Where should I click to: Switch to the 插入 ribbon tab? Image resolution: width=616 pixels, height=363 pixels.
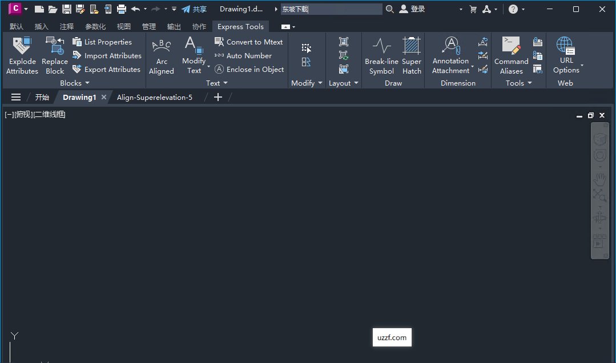41,26
